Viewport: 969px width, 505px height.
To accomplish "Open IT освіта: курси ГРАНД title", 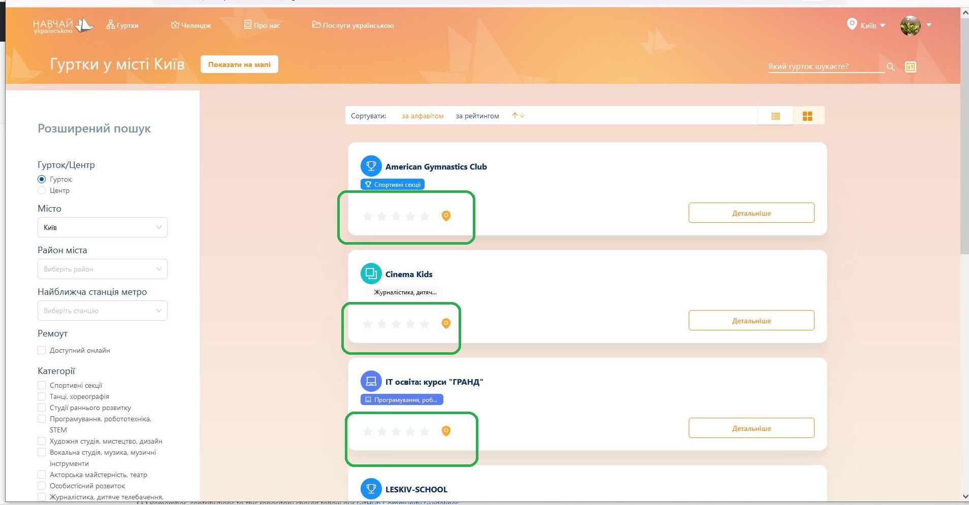I will (x=434, y=382).
